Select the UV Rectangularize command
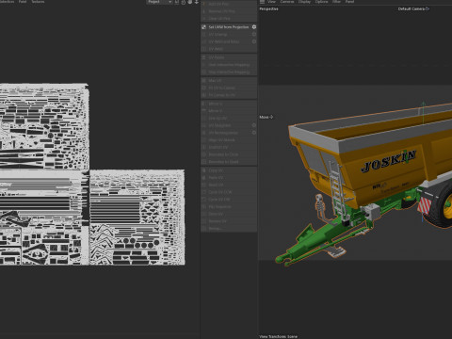 pos(229,133)
